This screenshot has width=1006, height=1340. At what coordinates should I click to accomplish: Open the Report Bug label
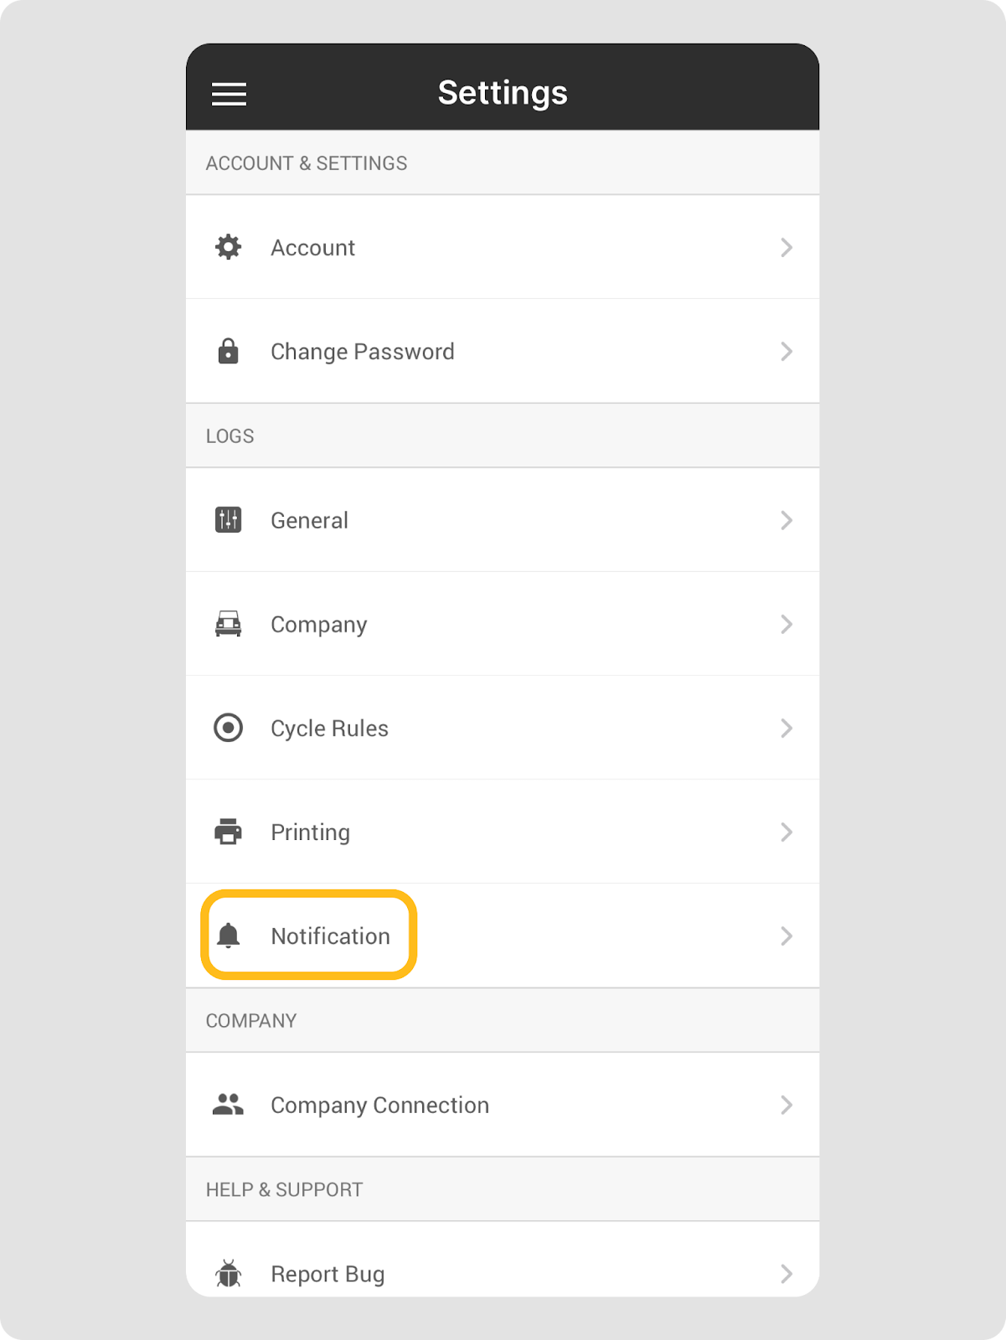point(328,1274)
